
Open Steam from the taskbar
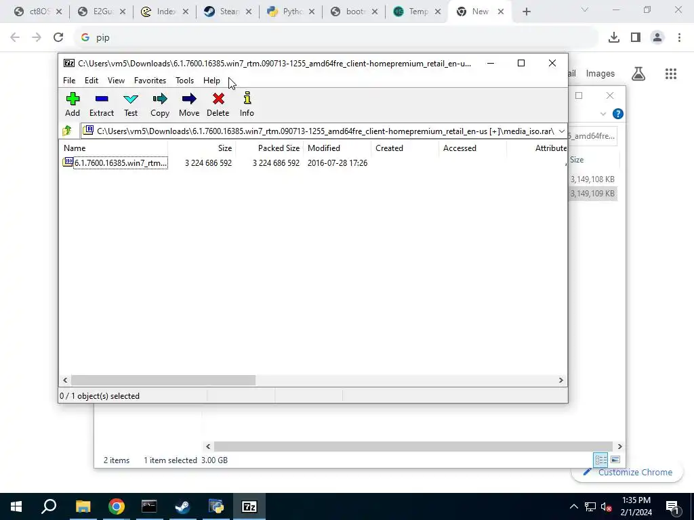coord(182,506)
